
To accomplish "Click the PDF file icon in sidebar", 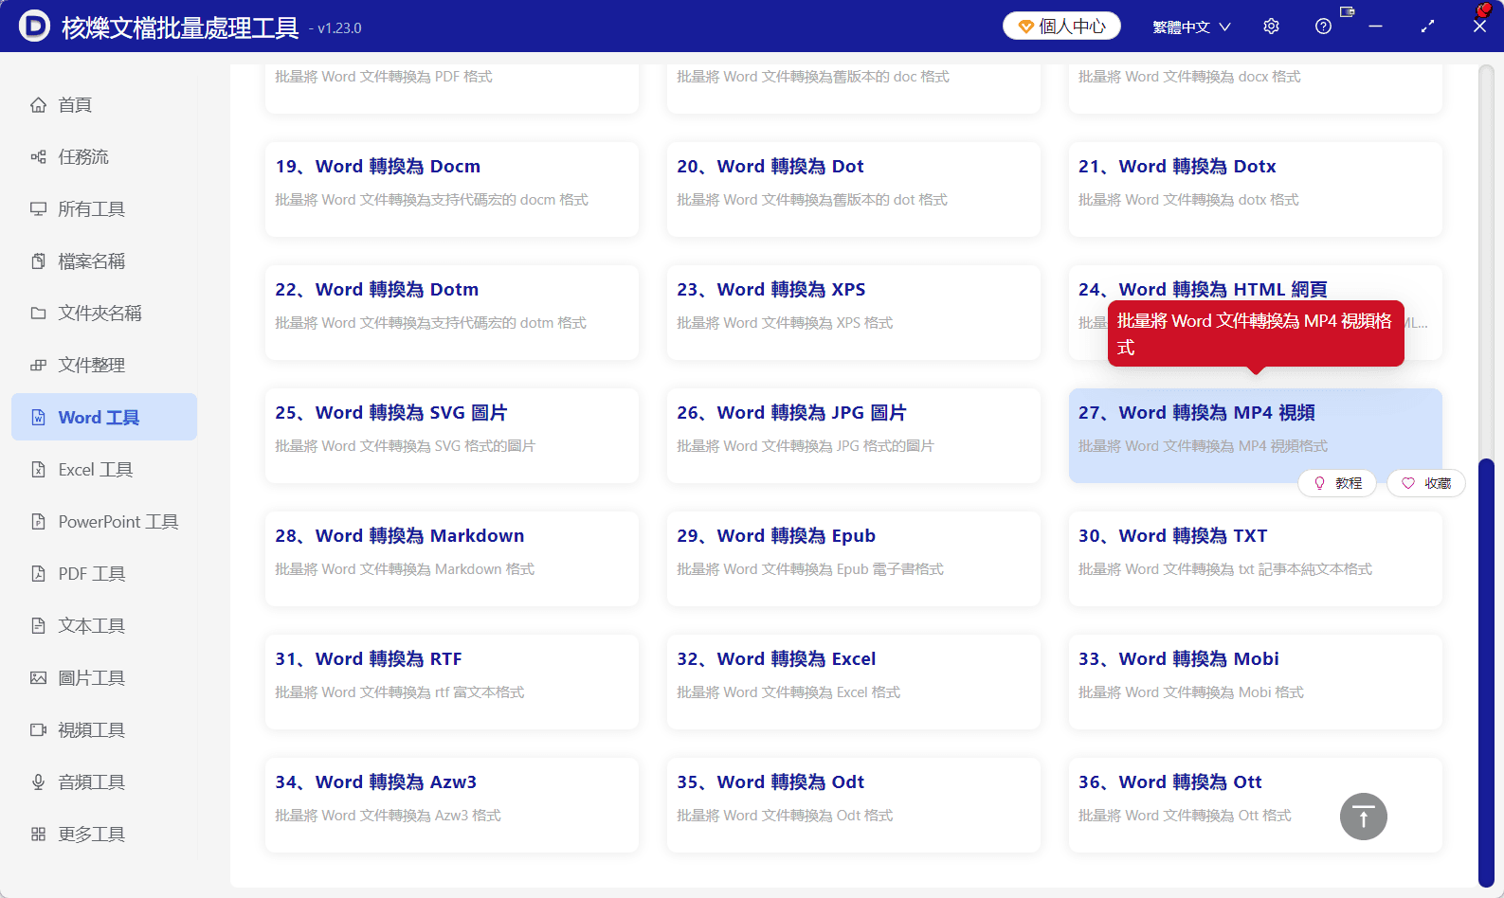I will coord(38,574).
